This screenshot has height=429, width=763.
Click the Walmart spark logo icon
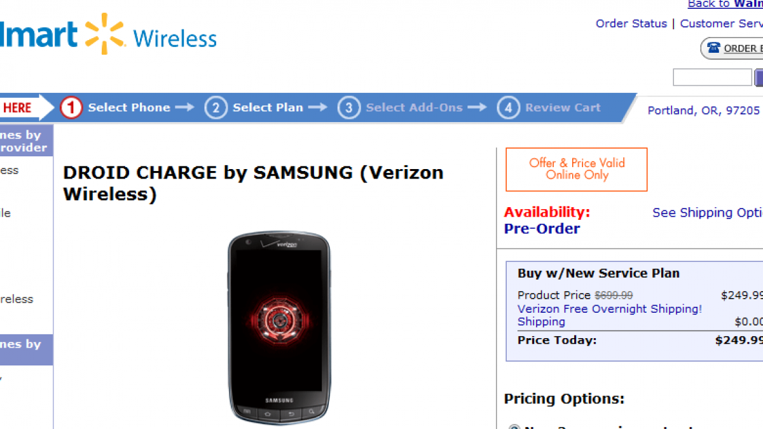tap(104, 33)
